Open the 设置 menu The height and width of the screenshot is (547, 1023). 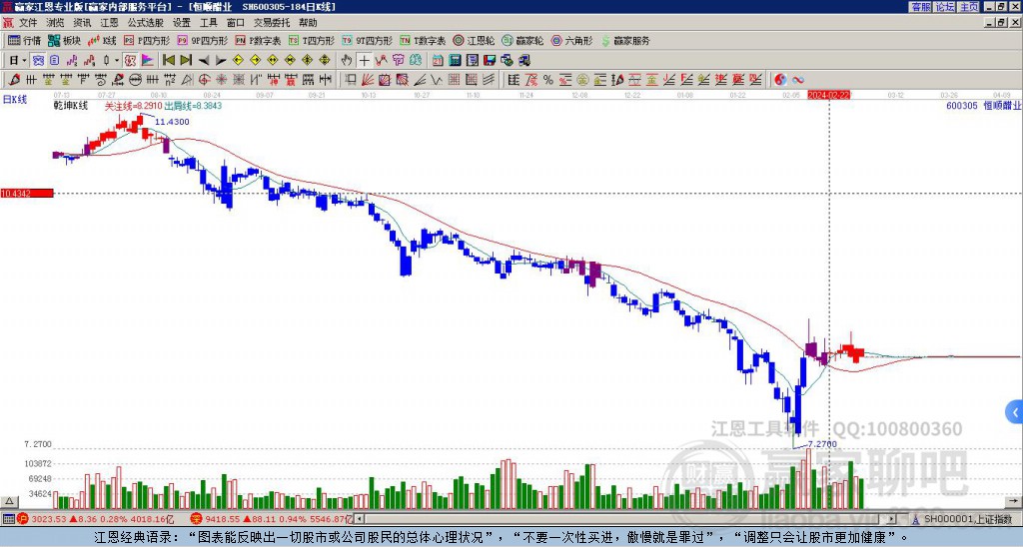[182, 23]
